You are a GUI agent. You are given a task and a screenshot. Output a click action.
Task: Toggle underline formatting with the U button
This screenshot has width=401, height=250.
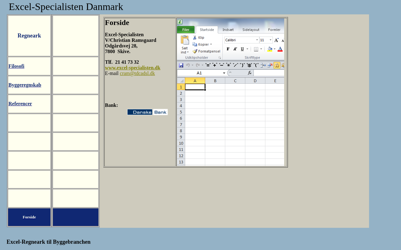click(x=242, y=49)
